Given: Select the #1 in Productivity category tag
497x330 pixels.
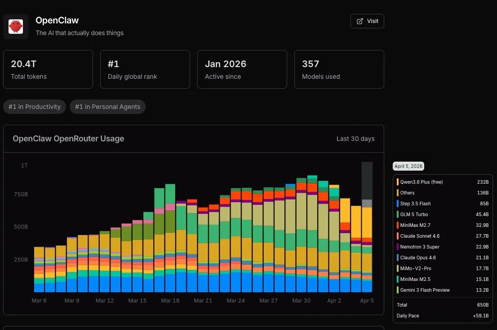Looking at the screenshot, I should click(x=34, y=107).
